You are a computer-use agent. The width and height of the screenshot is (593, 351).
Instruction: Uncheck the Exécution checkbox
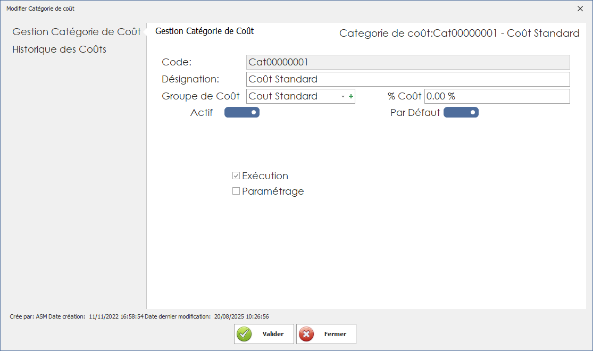click(236, 175)
